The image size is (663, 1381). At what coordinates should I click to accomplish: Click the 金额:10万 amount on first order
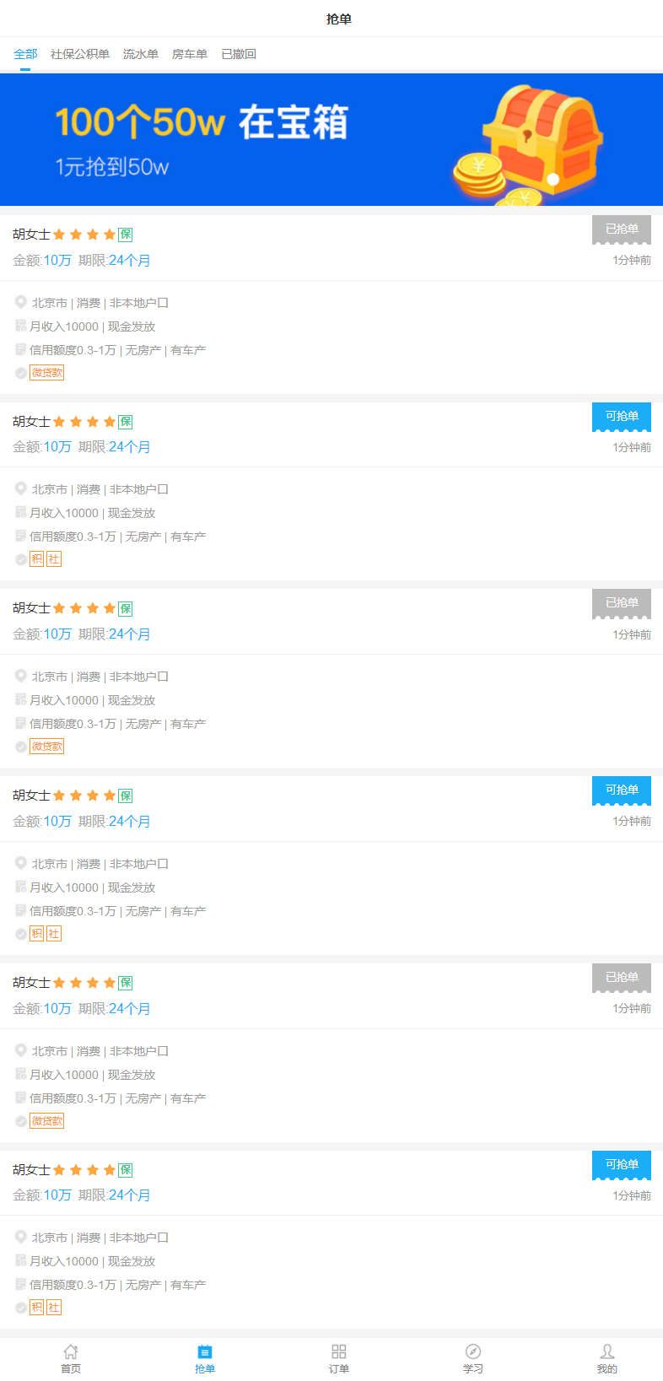click(x=42, y=261)
